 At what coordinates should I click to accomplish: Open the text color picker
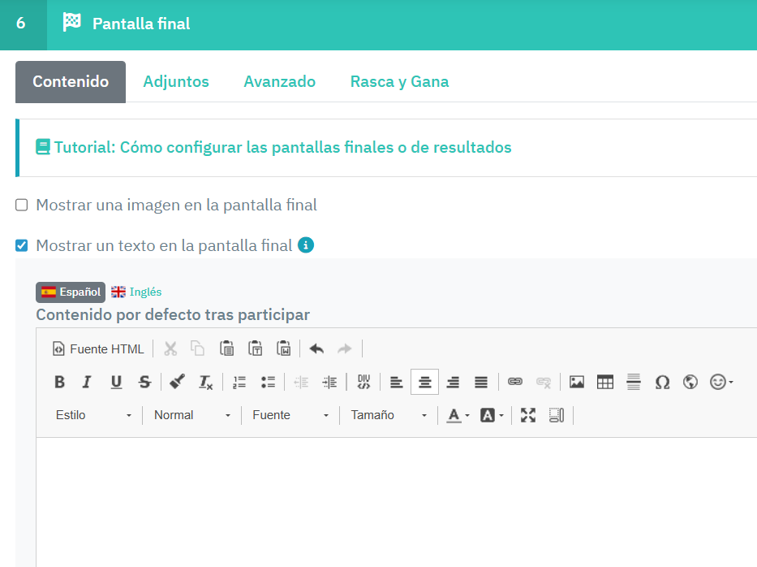[458, 415]
